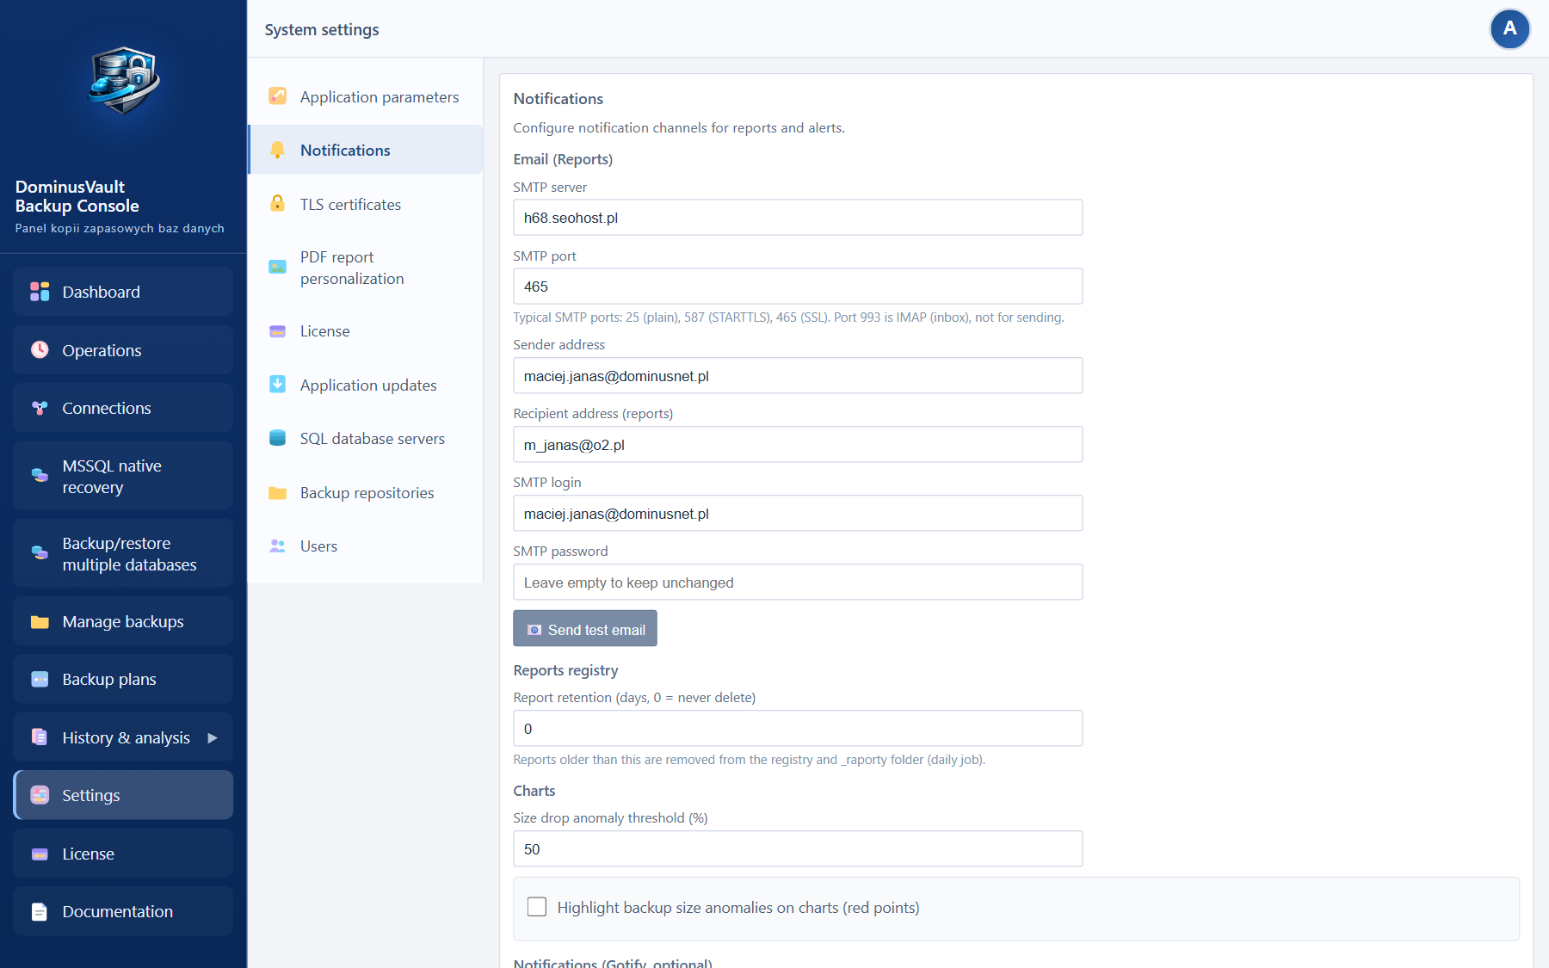Select PDF report personalization tab
The width and height of the screenshot is (1549, 968).
[366, 268]
